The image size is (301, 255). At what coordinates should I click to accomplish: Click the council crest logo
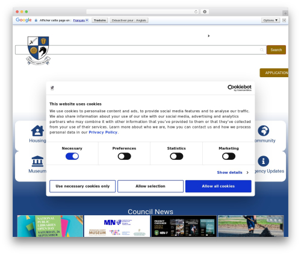[x=38, y=51]
